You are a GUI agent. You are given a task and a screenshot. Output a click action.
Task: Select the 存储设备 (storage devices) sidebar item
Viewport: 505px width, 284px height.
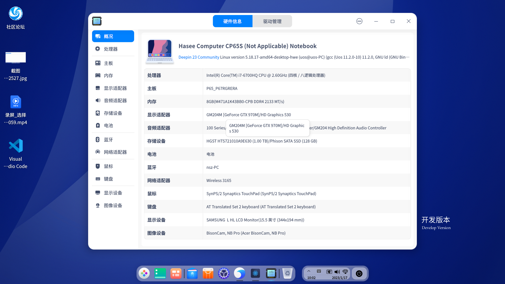click(113, 113)
